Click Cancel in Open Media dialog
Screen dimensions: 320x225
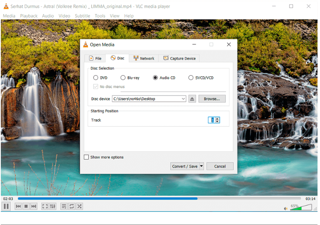[x=220, y=166]
